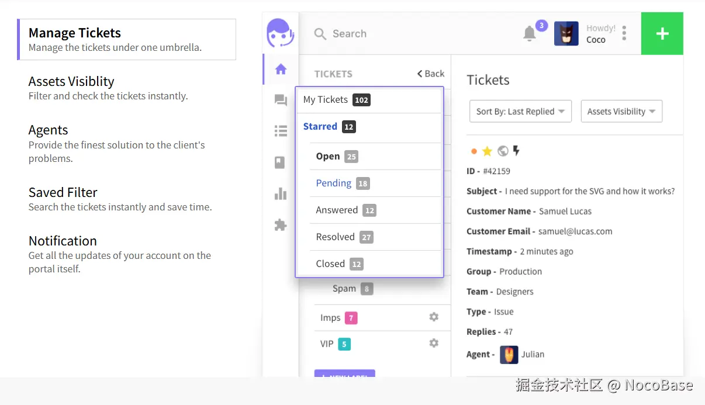
Task: Click the notification count badge 3
Action: (x=542, y=26)
